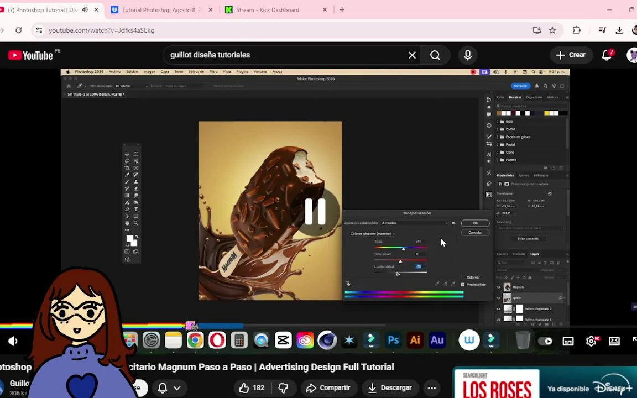Select the Lasso tool
Screen dimensions: 637x398
click(x=127, y=161)
